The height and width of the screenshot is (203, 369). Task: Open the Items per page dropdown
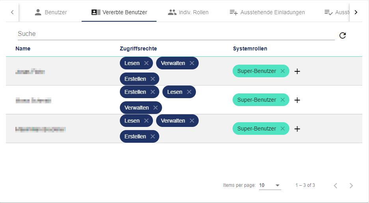(x=270, y=185)
